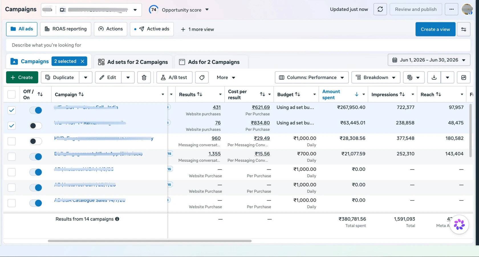Open the account selector icon
Screen dimensions: 479x257
63,10
